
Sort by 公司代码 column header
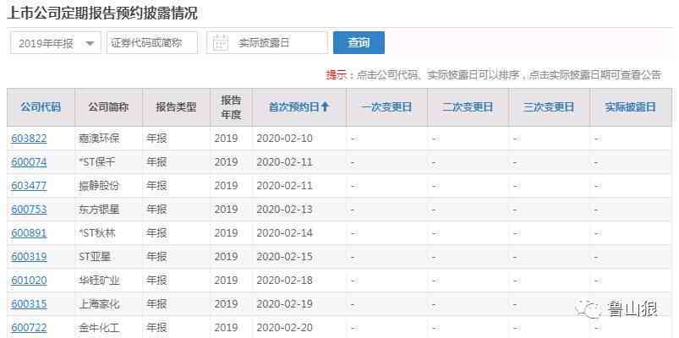(41, 107)
